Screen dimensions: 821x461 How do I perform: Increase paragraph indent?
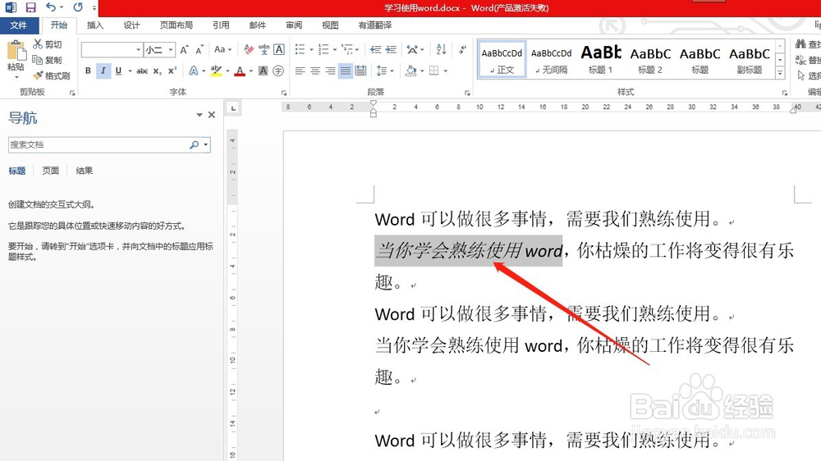pos(391,50)
